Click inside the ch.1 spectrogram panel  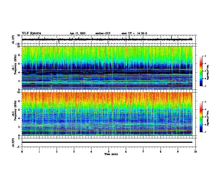pyautogui.click(x=107, y=68)
